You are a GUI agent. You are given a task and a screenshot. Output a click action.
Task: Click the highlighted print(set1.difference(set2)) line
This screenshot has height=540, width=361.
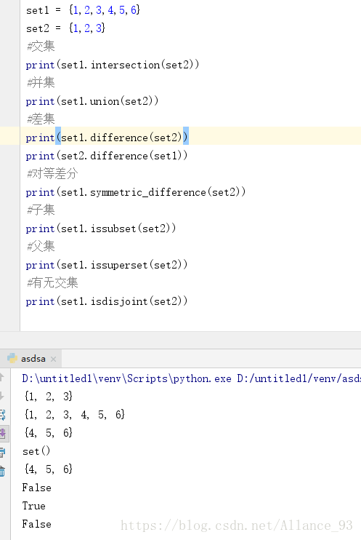(107, 138)
